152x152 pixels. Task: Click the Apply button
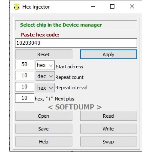[109, 54]
